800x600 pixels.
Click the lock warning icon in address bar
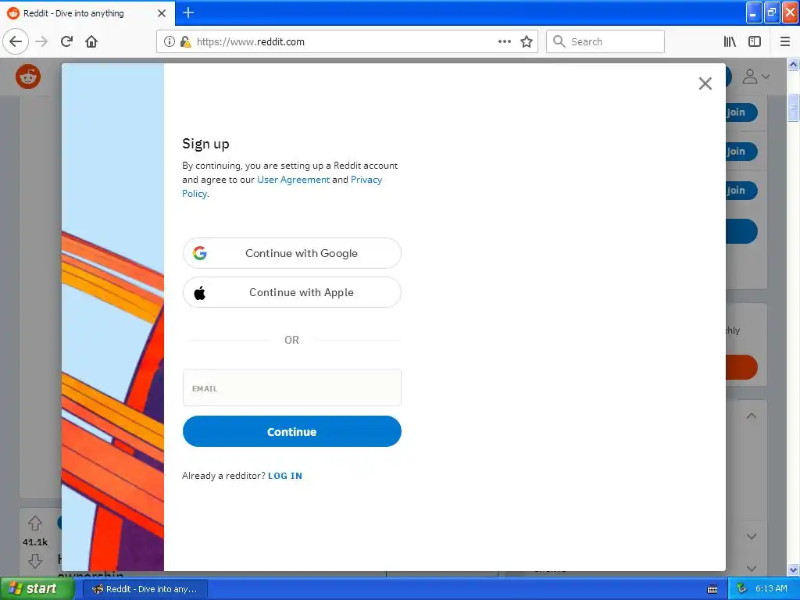(185, 41)
